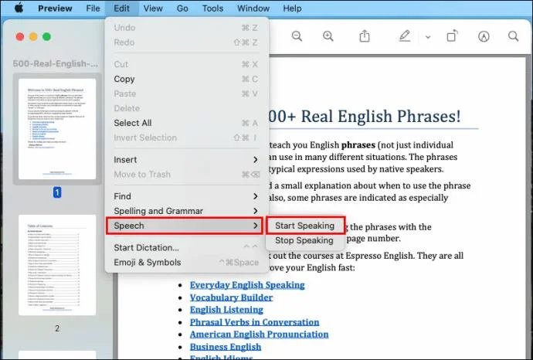533x360 pixels.
Task: Choose Start Speaking
Action: [305, 226]
